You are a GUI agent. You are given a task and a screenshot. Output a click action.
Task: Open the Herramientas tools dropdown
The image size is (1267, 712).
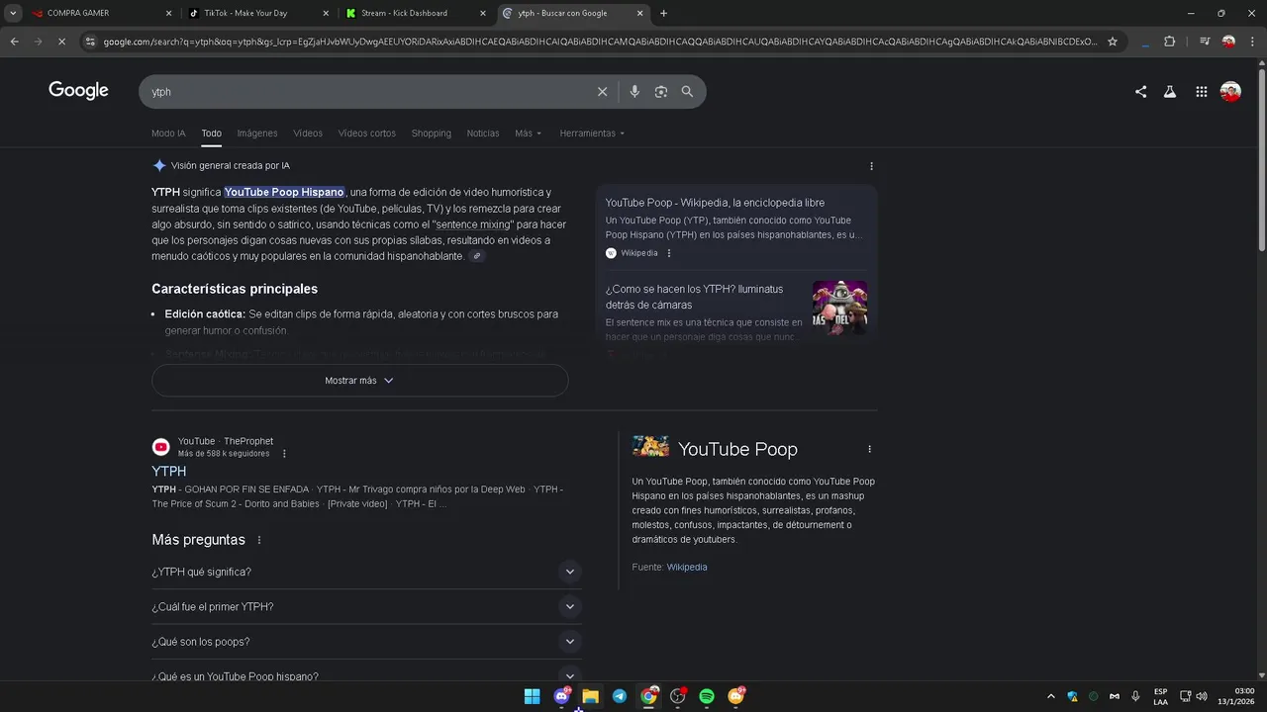click(592, 133)
